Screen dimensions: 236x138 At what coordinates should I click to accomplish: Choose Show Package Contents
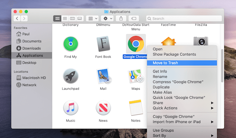(182, 54)
